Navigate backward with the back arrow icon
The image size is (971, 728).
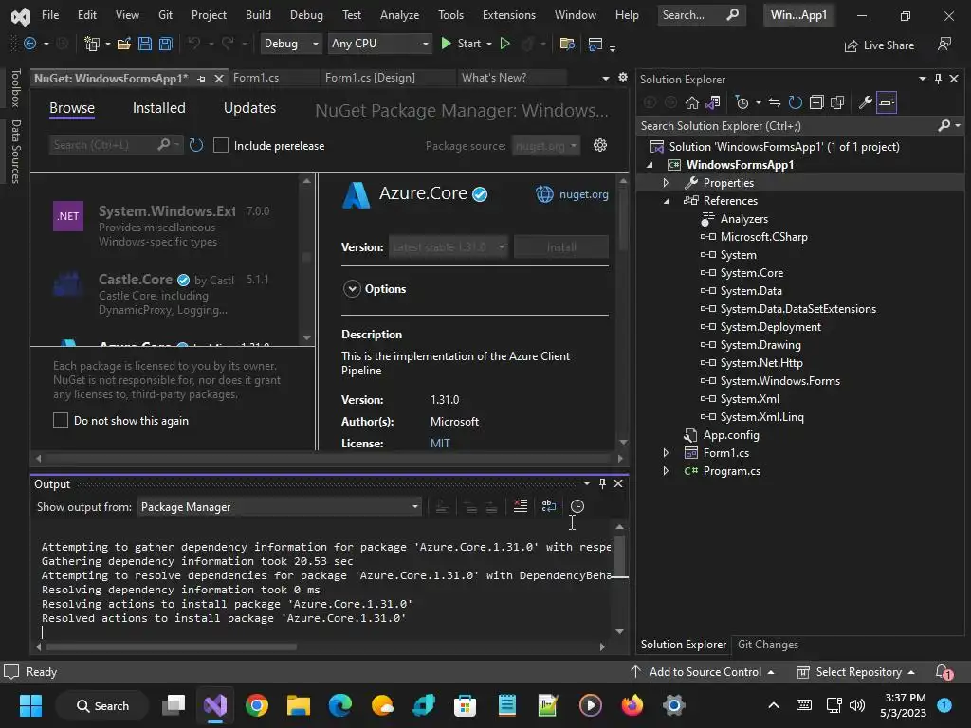point(29,44)
